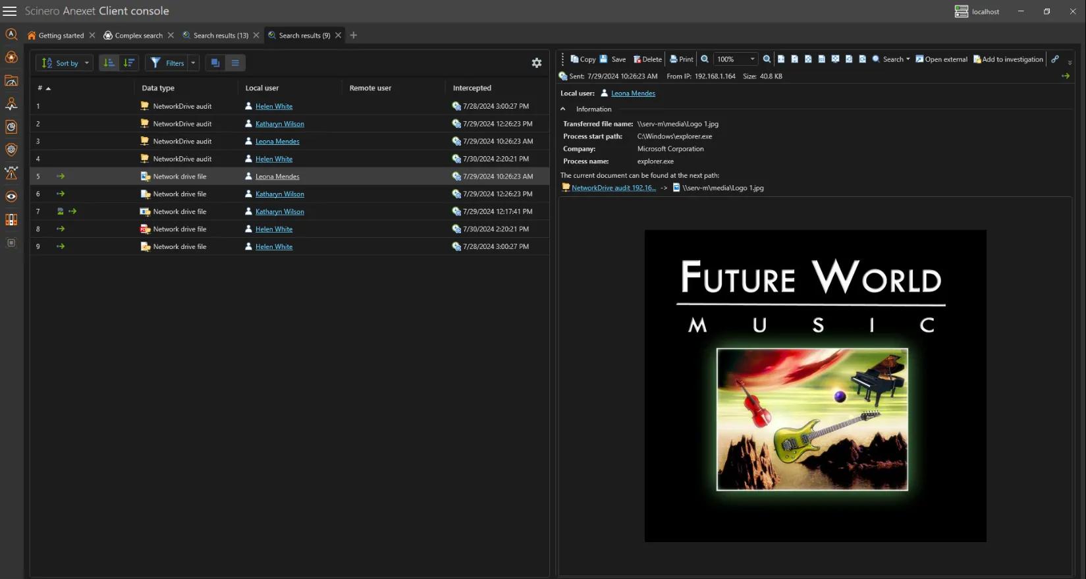
Task: Click the warning triangle alerts sidebar icon
Action: pos(11,173)
